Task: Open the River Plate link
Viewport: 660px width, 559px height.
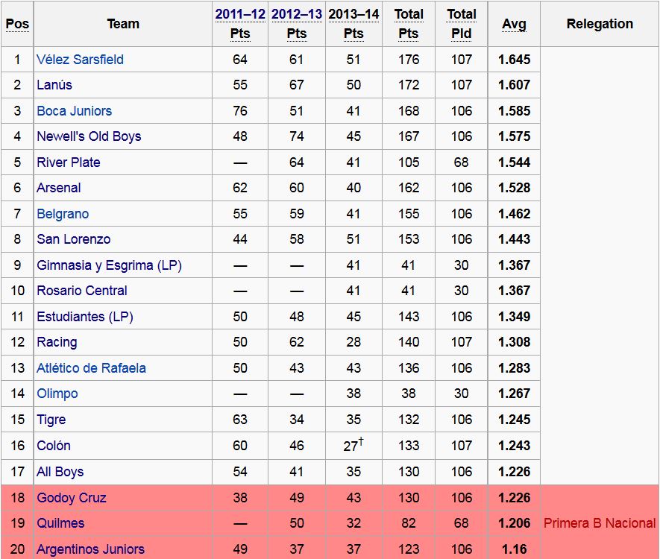Action: (x=69, y=162)
